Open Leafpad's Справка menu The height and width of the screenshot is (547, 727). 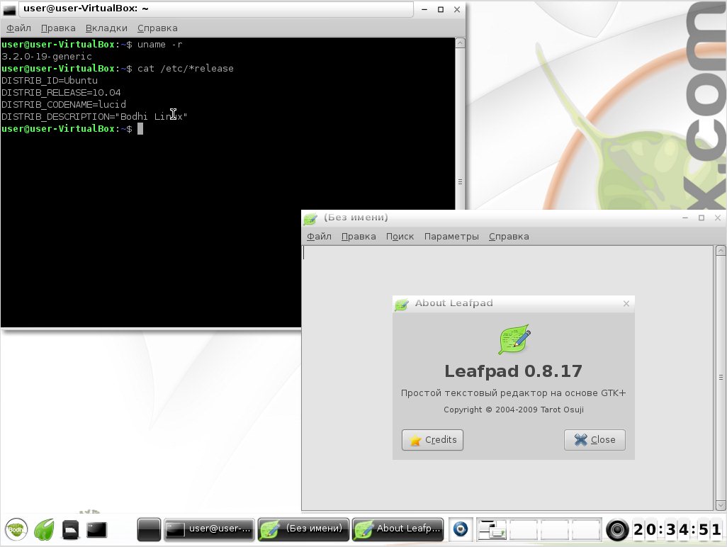(509, 237)
